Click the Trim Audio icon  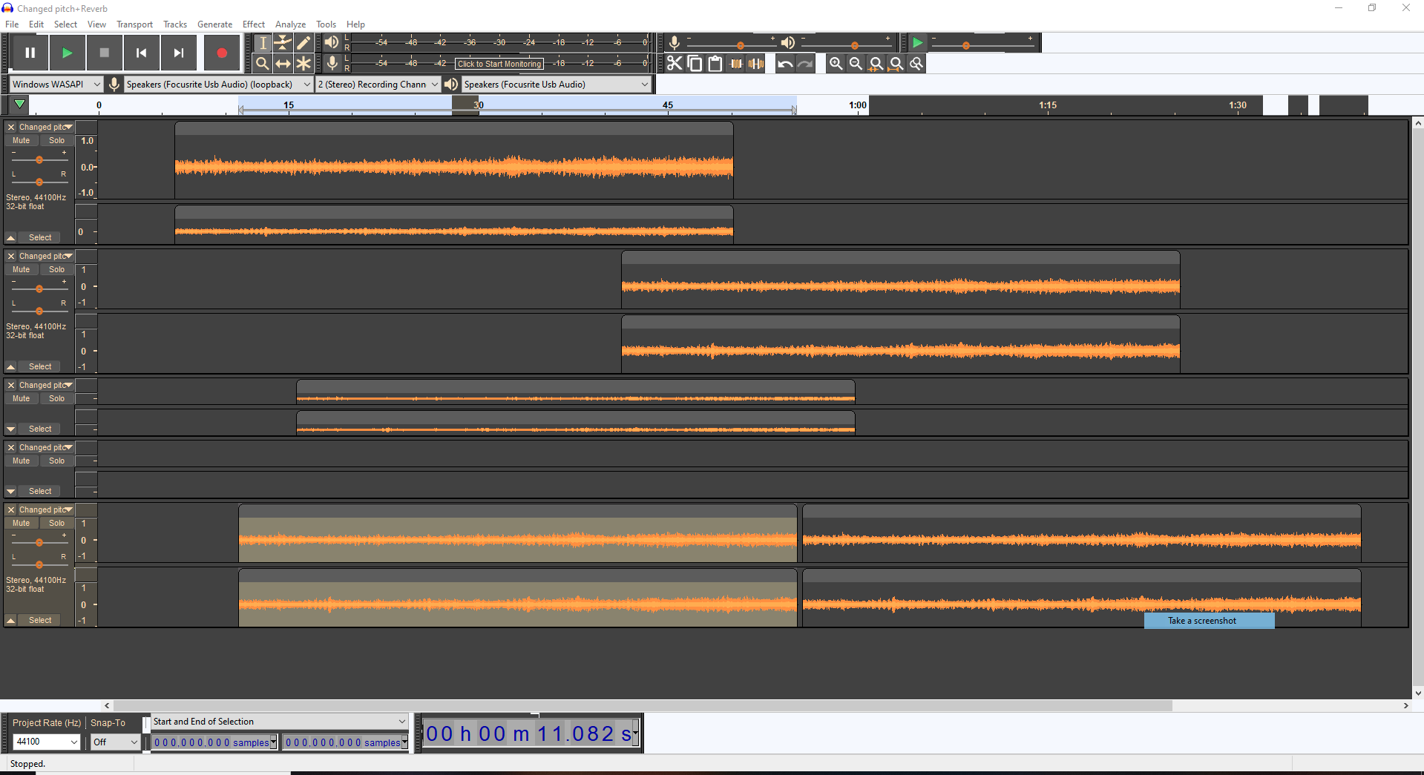coord(736,63)
